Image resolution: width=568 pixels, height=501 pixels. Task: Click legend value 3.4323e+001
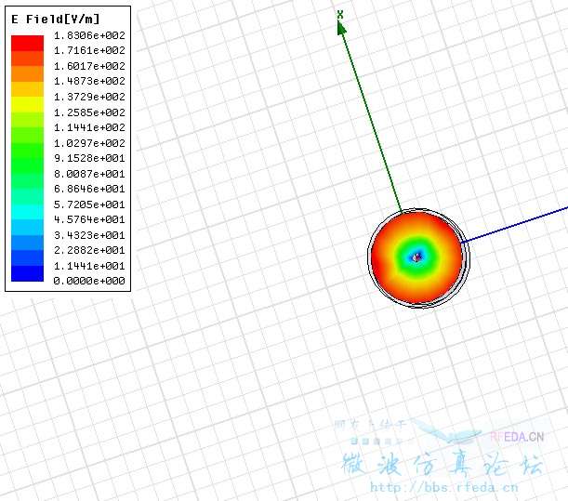tap(89, 235)
